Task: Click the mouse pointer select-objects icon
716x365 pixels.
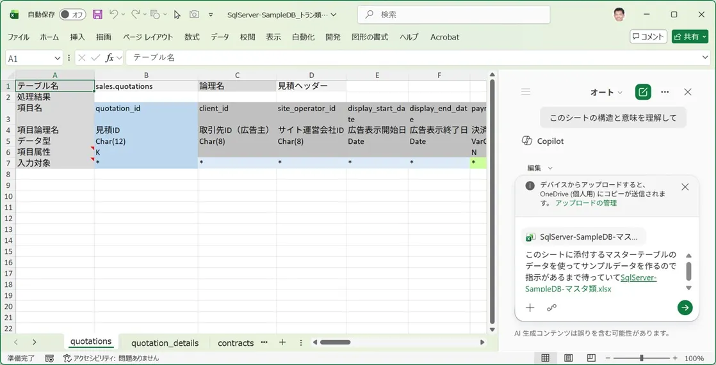Action: coord(177,15)
